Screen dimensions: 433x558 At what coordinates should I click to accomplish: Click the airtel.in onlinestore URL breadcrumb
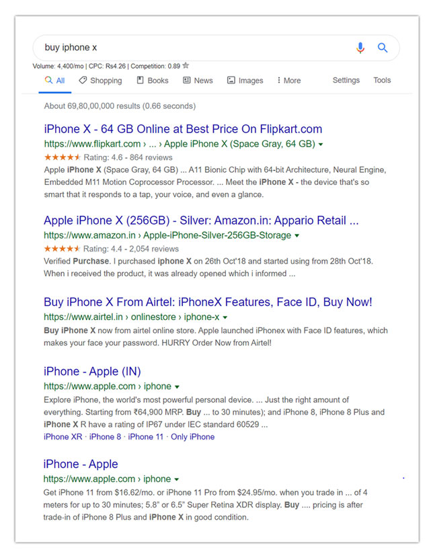pyautogui.click(x=132, y=317)
